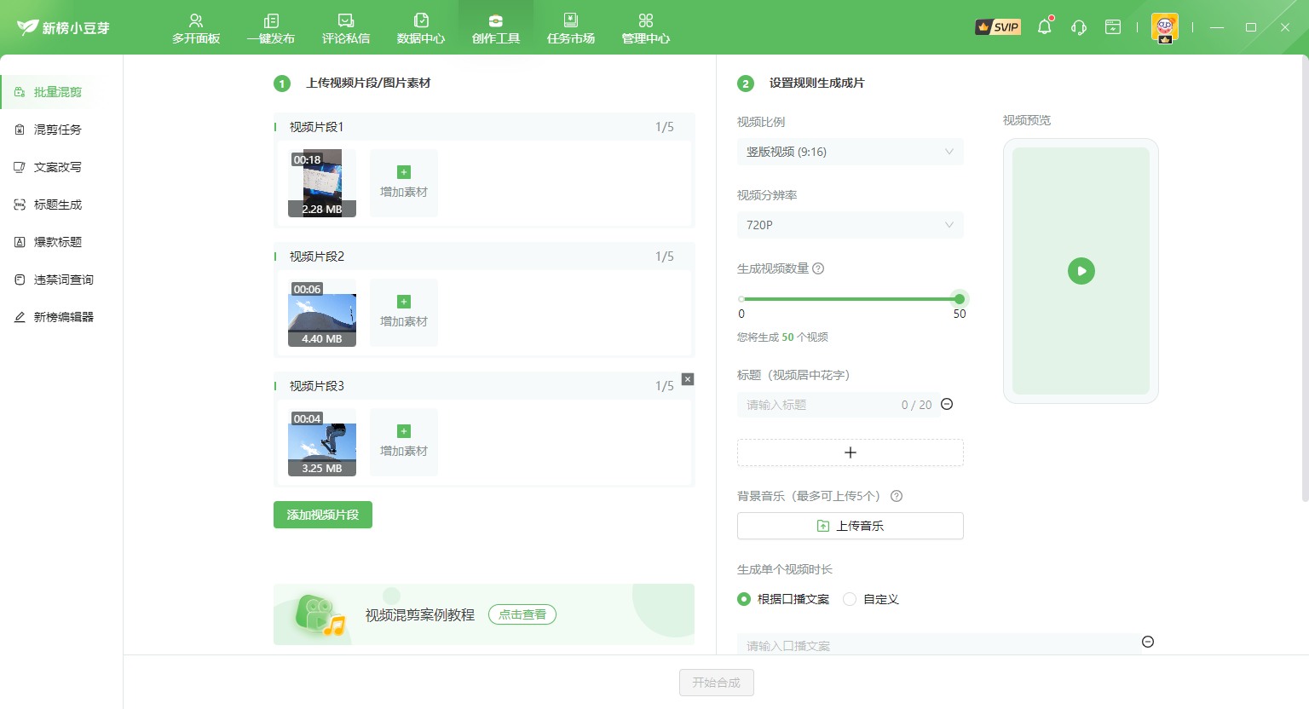Image resolution: width=1309 pixels, height=709 pixels.
Task: Open the notification bell
Action: [x=1043, y=27]
